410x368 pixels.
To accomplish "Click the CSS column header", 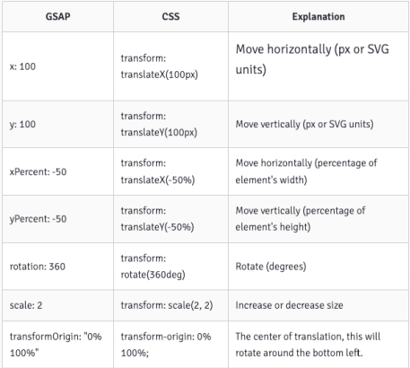I will point(170,16).
